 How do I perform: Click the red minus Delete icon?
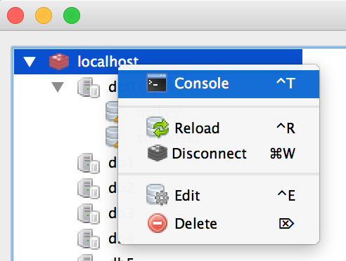pyautogui.click(x=158, y=223)
